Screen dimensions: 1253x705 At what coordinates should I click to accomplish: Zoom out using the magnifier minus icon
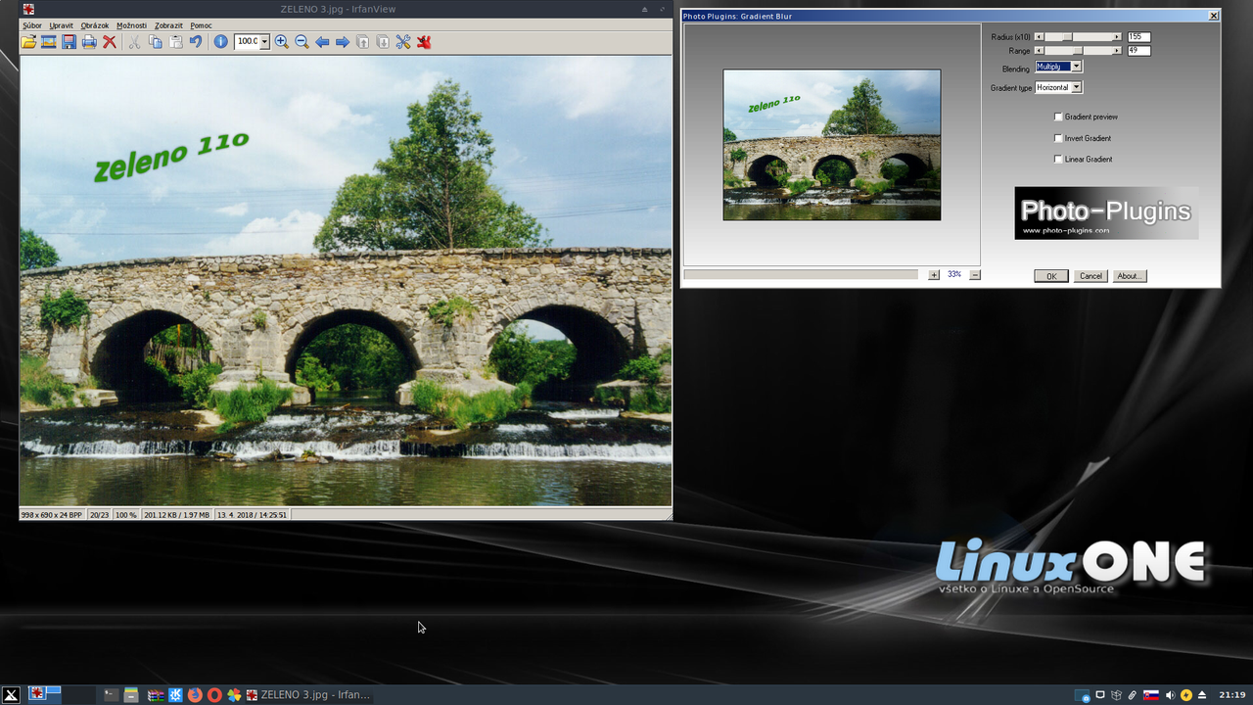[x=302, y=42]
